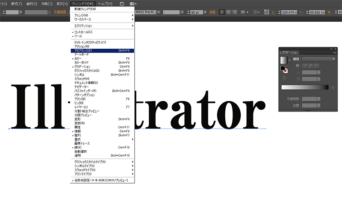Click the align center paragraph icon
342x222 pixels.
point(228,12)
